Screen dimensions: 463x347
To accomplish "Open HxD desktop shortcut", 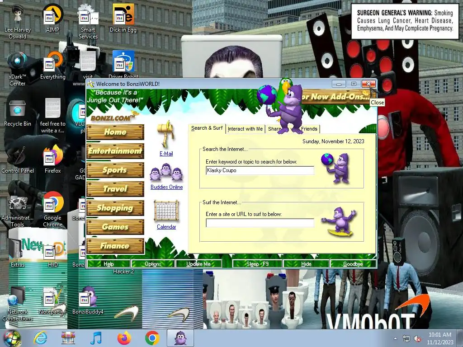I will click(52, 256).
